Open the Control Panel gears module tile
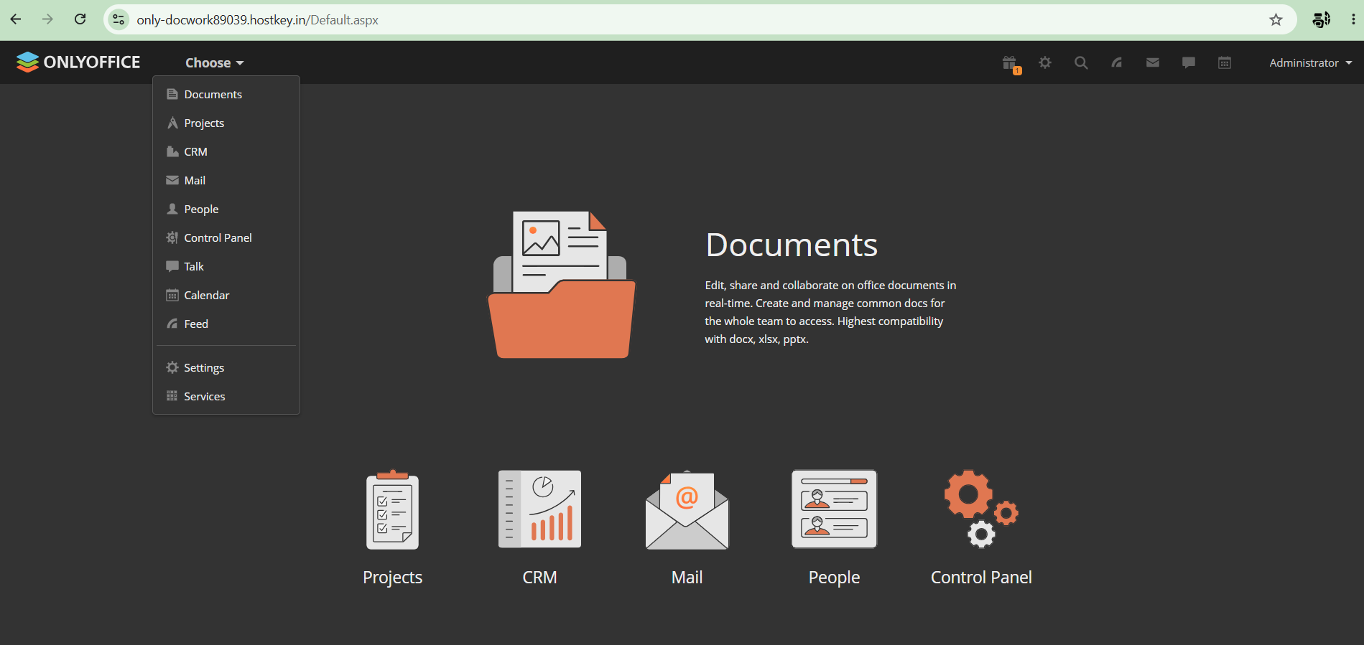The width and height of the screenshot is (1364, 645). [x=981, y=528]
